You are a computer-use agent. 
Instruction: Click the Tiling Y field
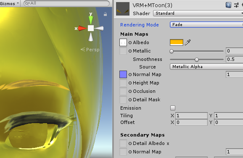(229, 116)
